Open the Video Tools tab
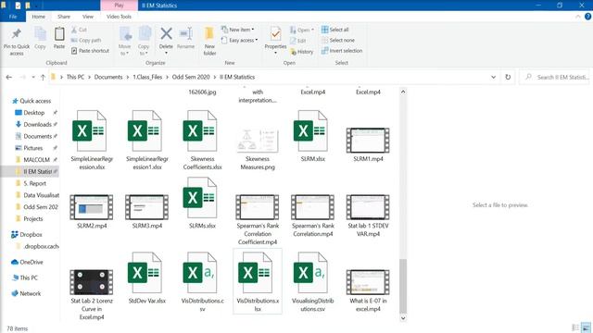This screenshot has height=333, width=593. tap(119, 17)
